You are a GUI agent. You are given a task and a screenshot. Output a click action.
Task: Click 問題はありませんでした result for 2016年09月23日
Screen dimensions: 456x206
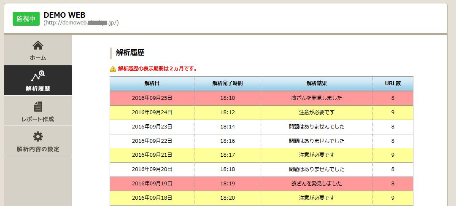(316, 127)
